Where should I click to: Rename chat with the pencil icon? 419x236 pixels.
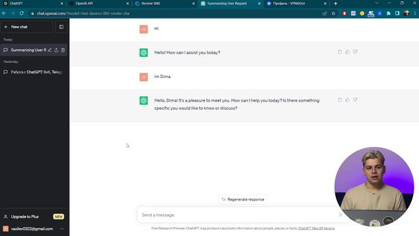coord(50,50)
